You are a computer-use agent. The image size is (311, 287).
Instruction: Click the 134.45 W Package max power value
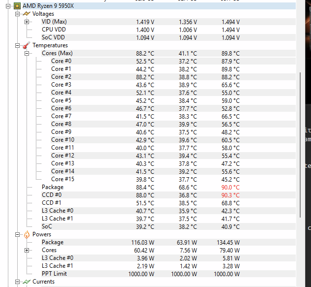tap(228, 243)
